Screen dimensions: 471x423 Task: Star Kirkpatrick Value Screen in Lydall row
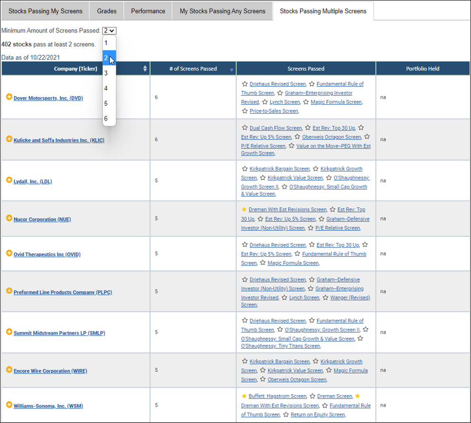click(x=263, y=178)
